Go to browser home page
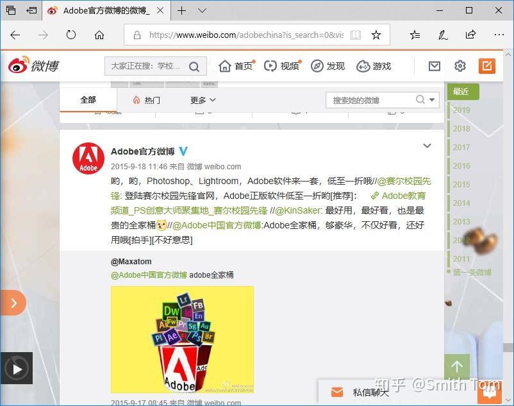Image resolution: width=514 pixels, height=406 pixels. tap(99, 35)
